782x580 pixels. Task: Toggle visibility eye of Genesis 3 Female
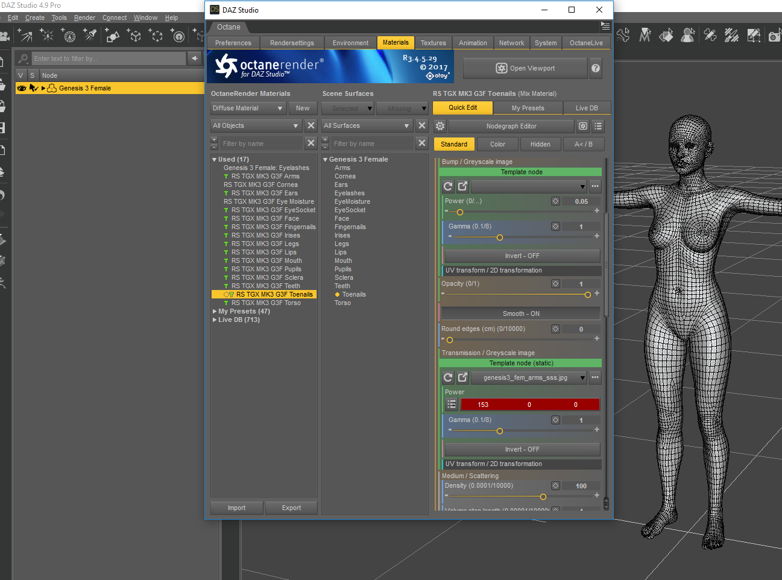tap(22, 88)
